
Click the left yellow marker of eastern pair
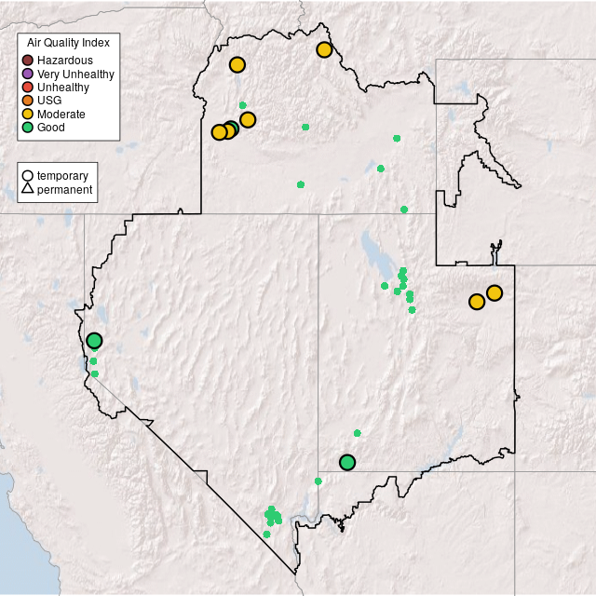pos(477,302)
